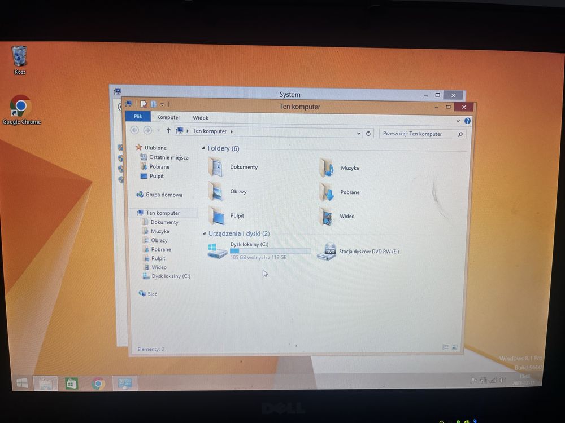Open the Dokumenty folder icon in Foldery

216,168
